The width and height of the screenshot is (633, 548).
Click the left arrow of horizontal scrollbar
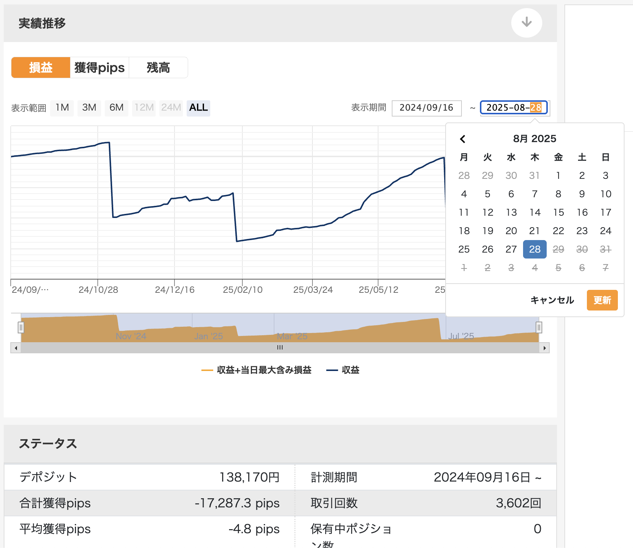16,348
